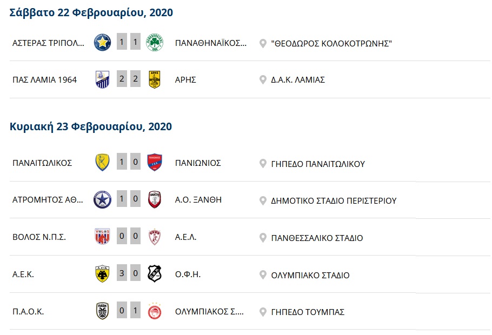Click the ΓΗΠΕΔΟ ΤΟΥΜΠΑΣ venue name
Viewport: 492px width, 335px height.
point(308,312)
